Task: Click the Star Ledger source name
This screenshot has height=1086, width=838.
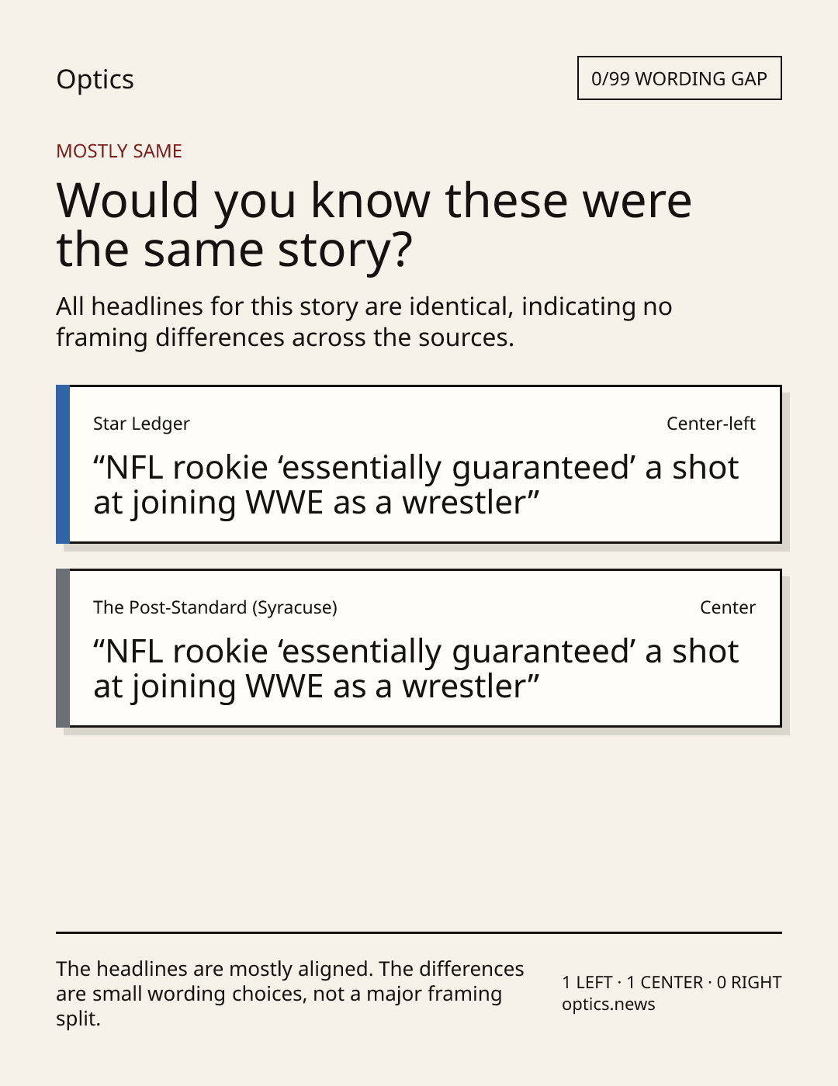Action: pos(141,424)
